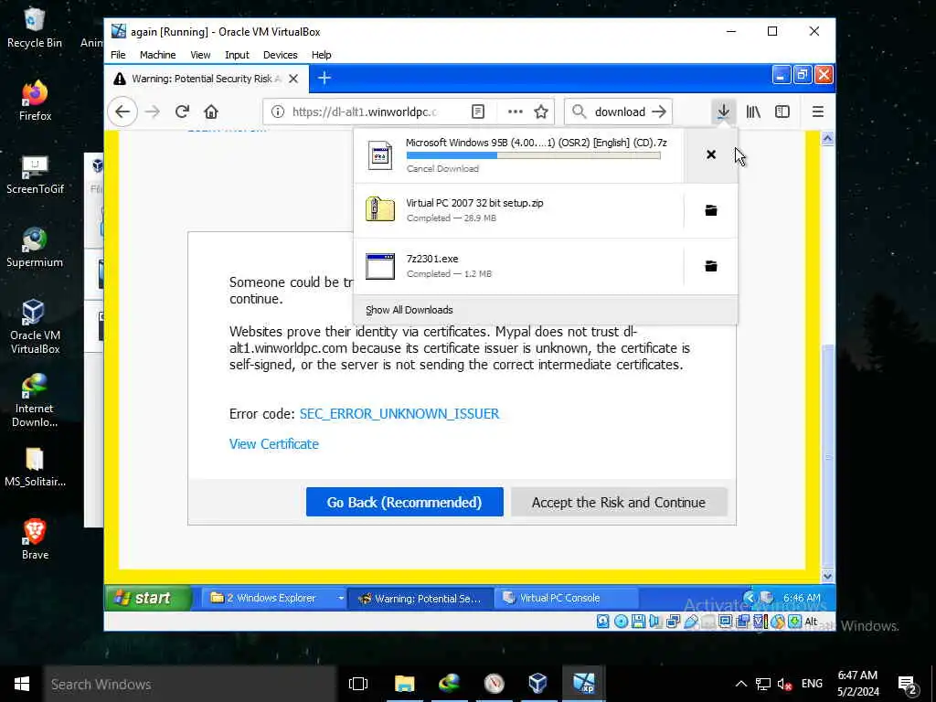Screen dimensions: 936x702
Task: Reload the current page
Action: click(182, 112)
